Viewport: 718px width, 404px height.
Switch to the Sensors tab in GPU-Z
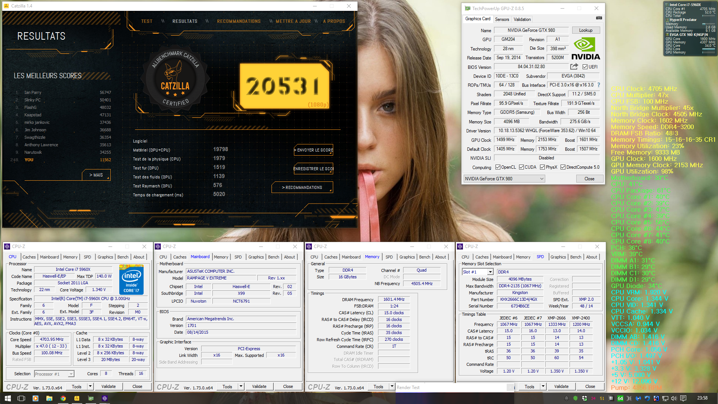pyautogui.click(x=502, y=19)
